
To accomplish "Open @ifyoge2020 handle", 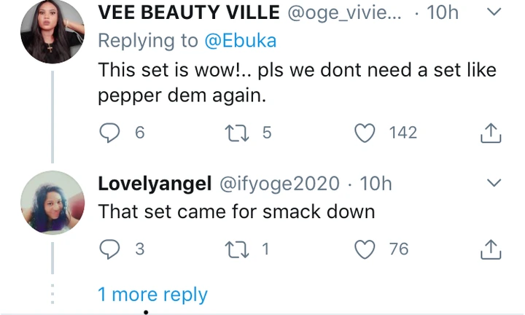I will (x=281, y=184).
